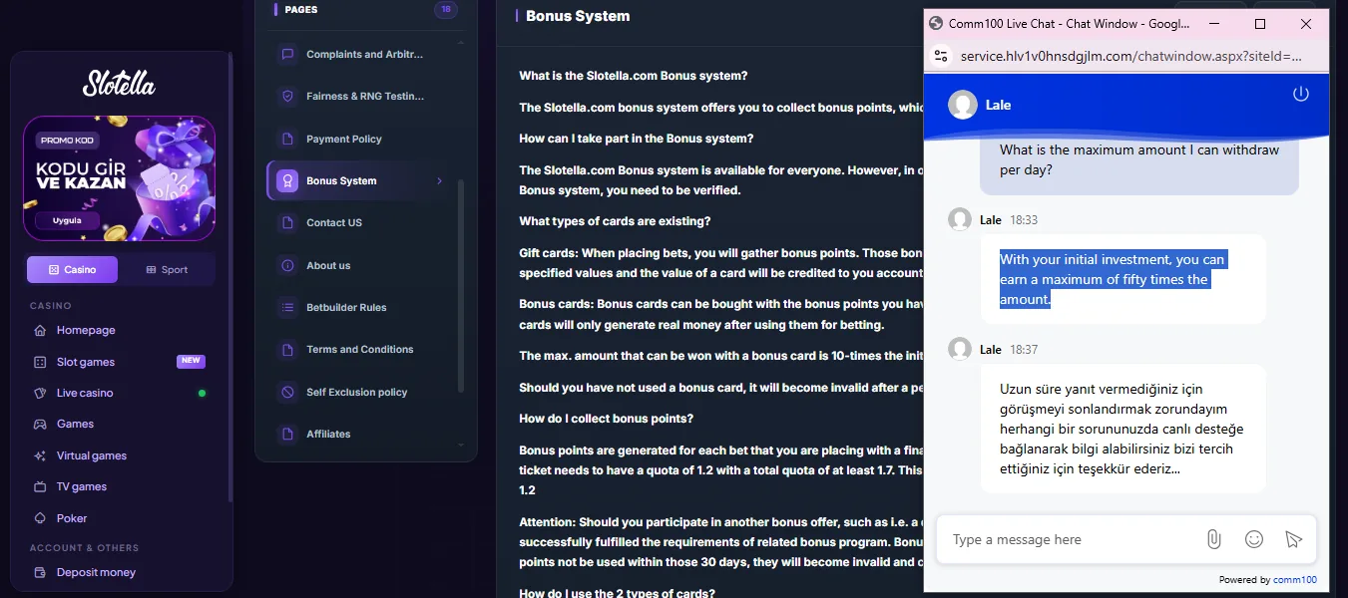Click the Deposit money icon
Screen dimensions: 1348x598
(40, 573)
